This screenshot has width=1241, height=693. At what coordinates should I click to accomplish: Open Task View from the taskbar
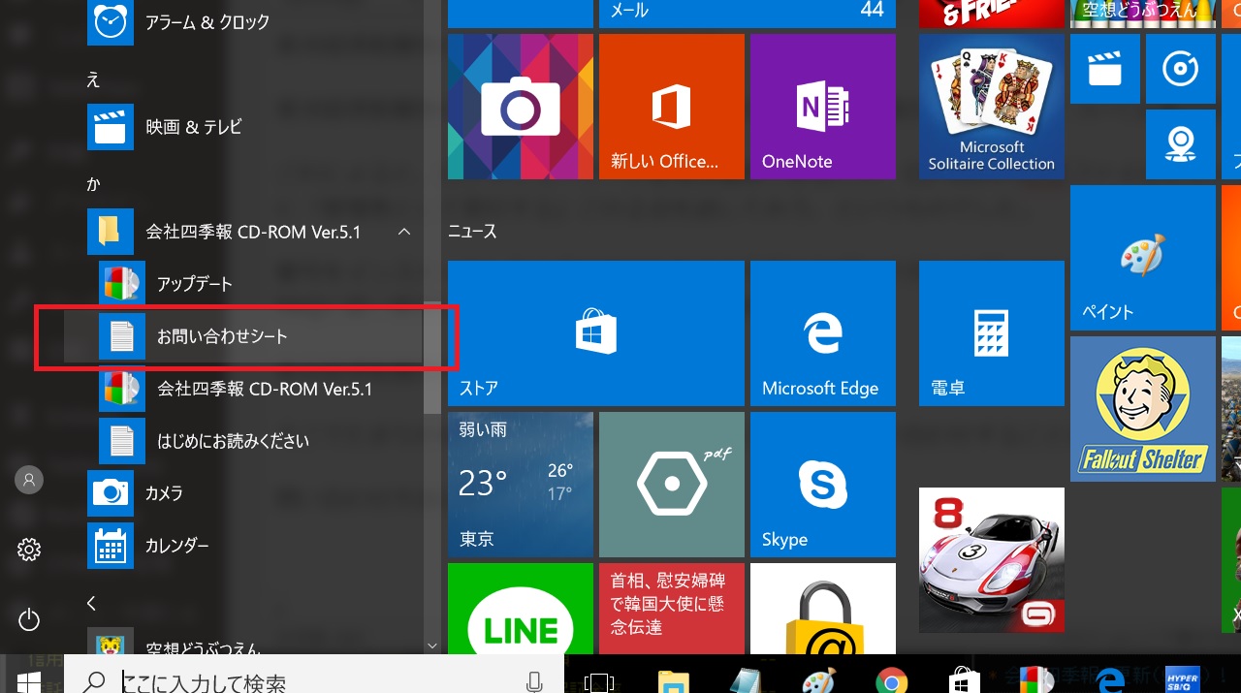(x=599, y=682)
